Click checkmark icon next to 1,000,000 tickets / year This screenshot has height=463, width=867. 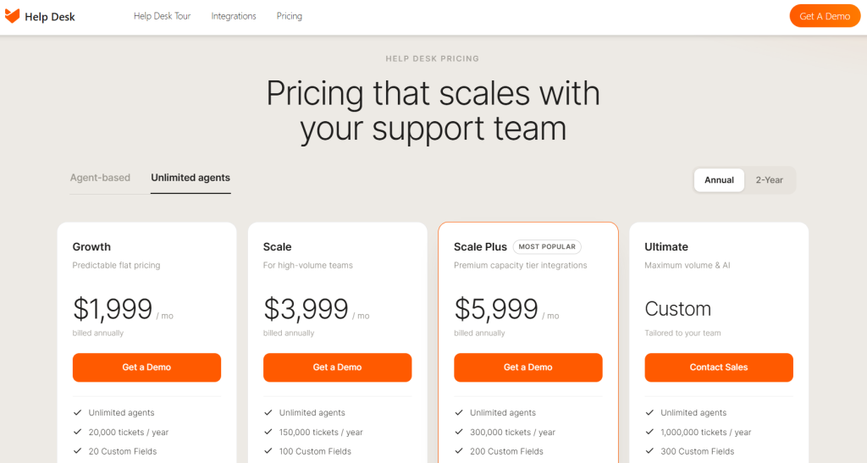649,432
